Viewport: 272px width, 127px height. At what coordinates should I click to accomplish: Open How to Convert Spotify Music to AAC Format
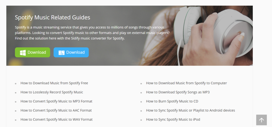(x=56, y=110)
